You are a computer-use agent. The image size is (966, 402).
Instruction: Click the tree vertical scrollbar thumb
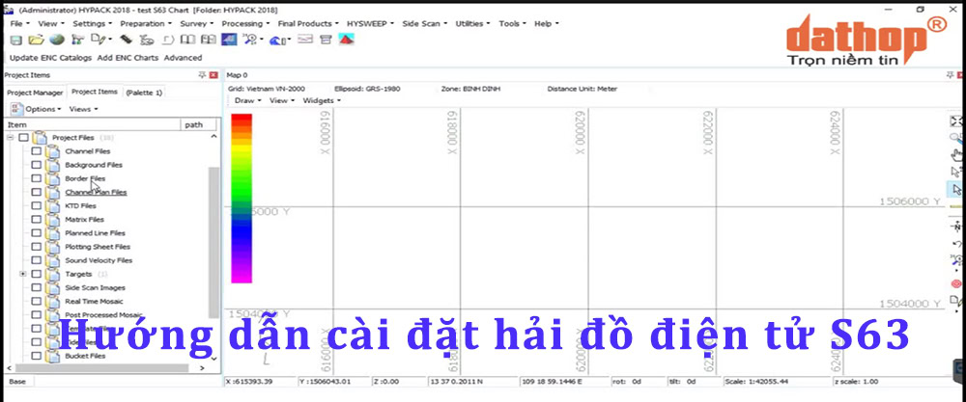[213, 243]
